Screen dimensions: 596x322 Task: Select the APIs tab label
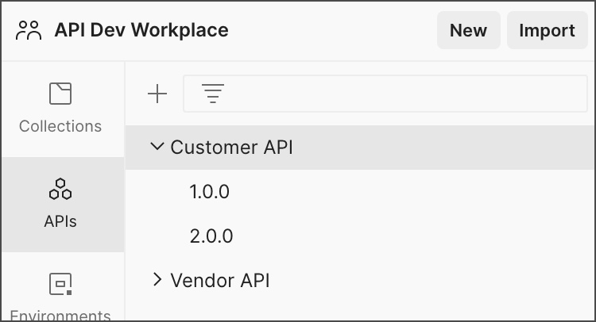(60, 221)
